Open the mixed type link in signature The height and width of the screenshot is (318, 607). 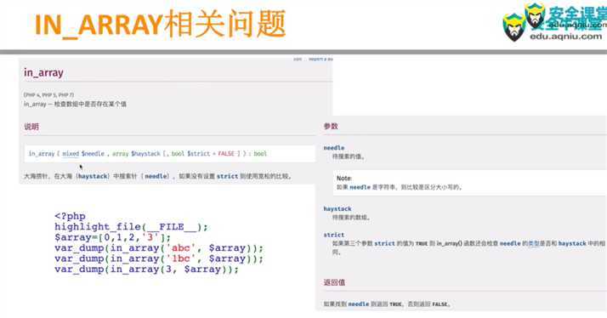point(71,154)
